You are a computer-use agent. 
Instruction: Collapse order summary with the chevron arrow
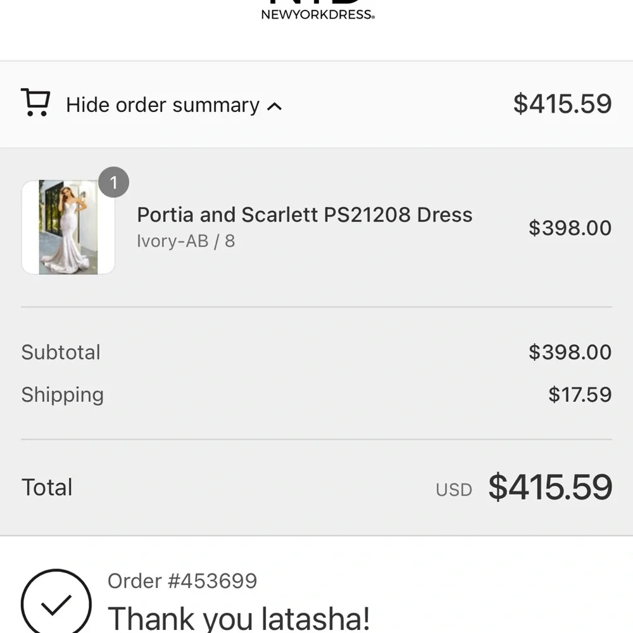[274, 106]
